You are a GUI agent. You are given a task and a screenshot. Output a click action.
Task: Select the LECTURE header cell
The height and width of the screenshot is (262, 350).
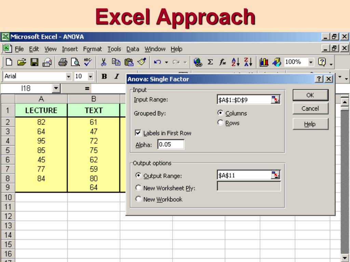coord(41,110)
